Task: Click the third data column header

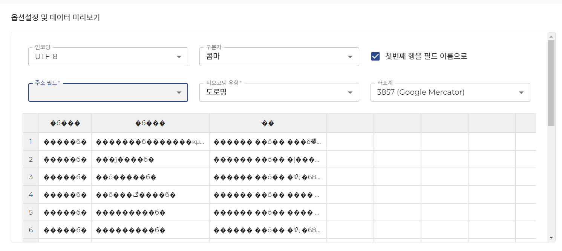Action: point(268,123)
